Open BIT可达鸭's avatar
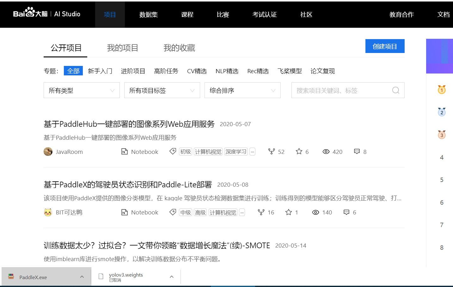This screenshot has width=453, height=287. pos(48,212)
